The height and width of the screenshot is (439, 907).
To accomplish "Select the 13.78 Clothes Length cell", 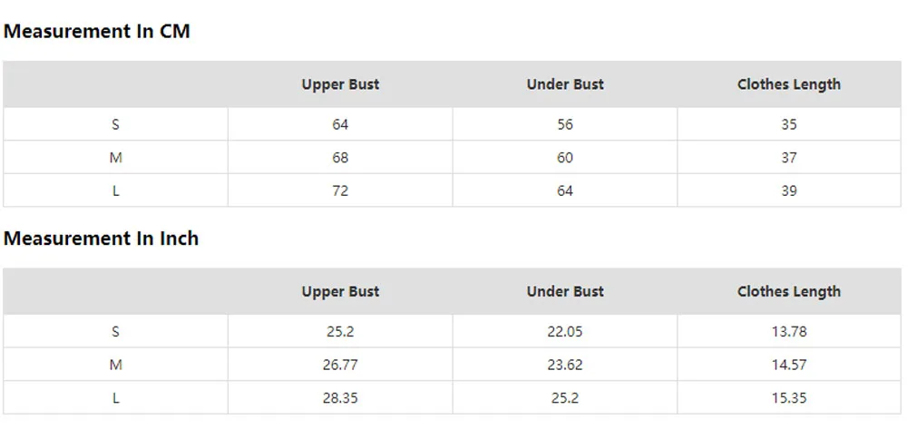I will (789, 331).
